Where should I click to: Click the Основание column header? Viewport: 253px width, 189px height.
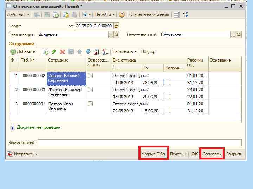(x=225, y=64)
